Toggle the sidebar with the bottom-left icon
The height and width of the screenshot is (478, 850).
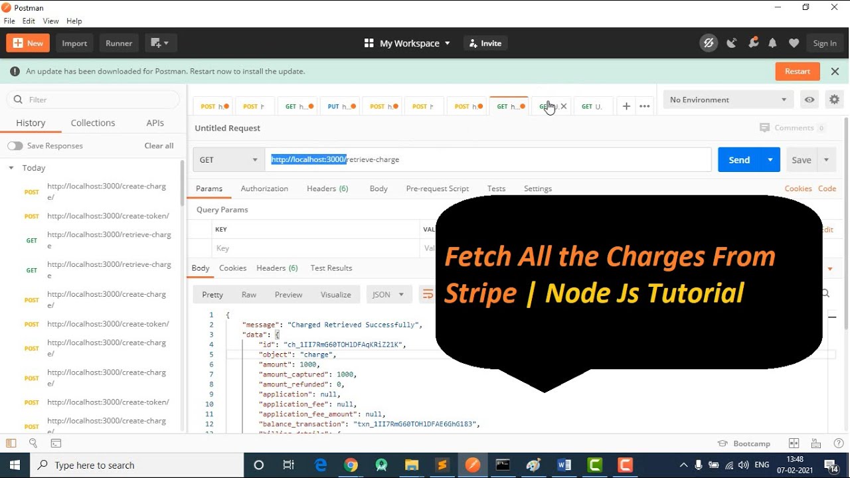[x=11, y=443]
